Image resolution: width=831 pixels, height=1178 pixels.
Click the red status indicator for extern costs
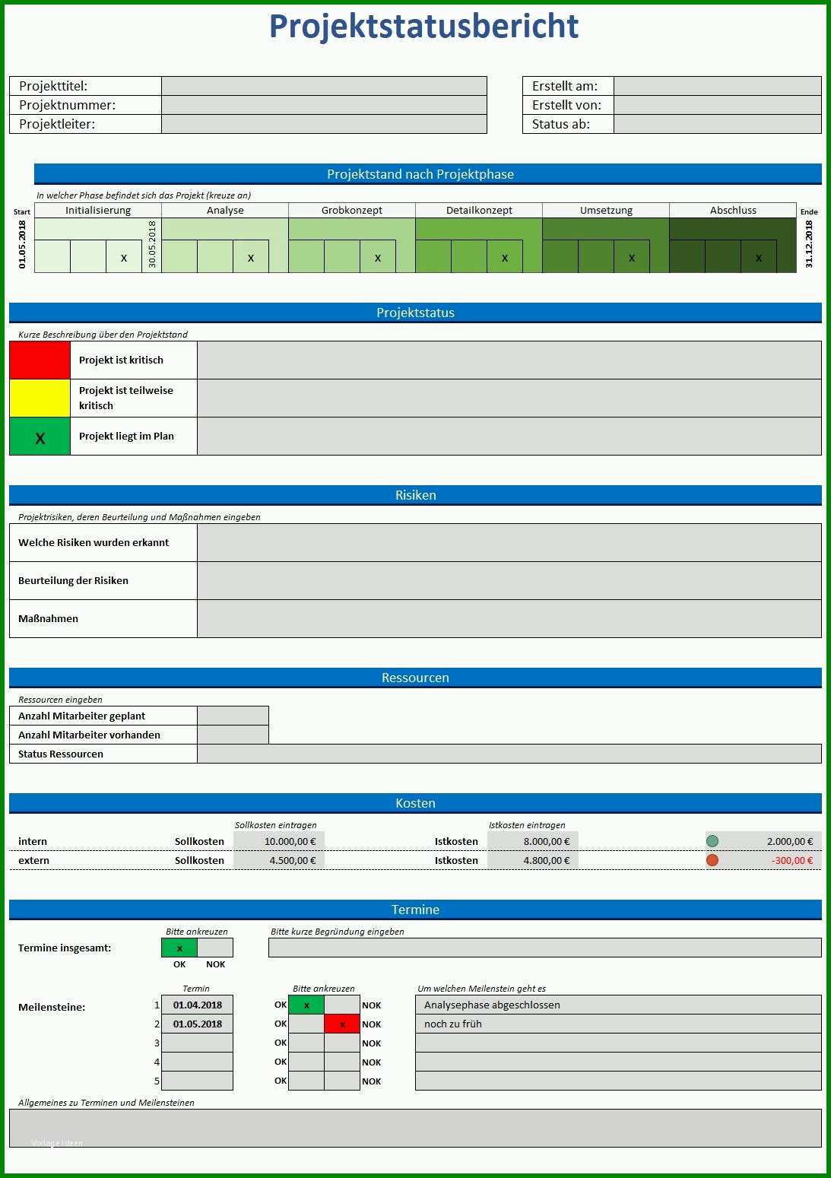tap(712, 860)
